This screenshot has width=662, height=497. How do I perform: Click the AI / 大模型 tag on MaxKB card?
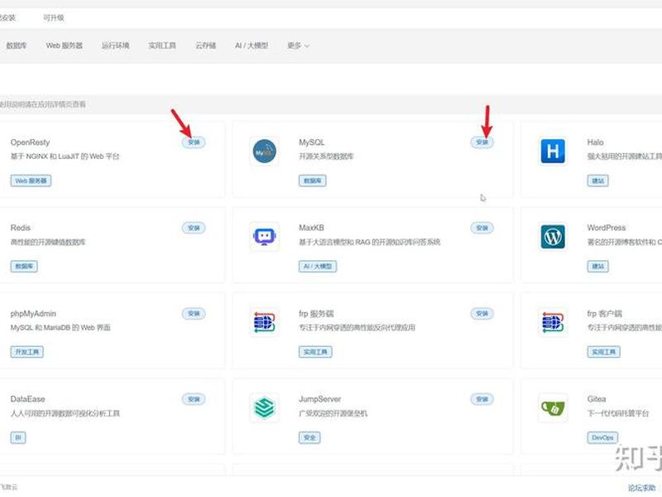coord(318,266)
